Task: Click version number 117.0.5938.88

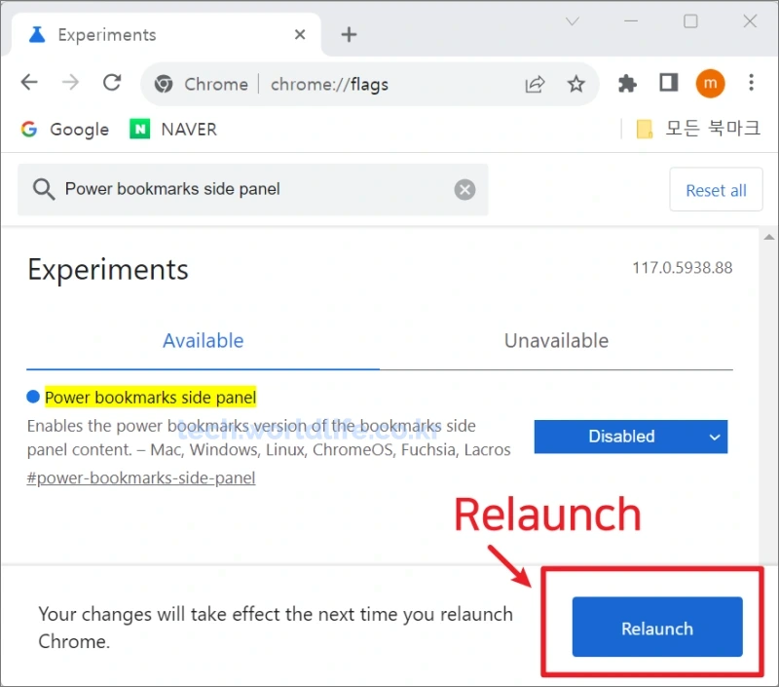Action: pos(683,268)
